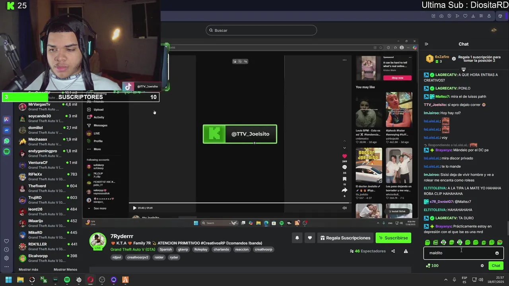Send message with green Chat button
The height and width of the screenshot is (286, 509).
coord(496,266)
